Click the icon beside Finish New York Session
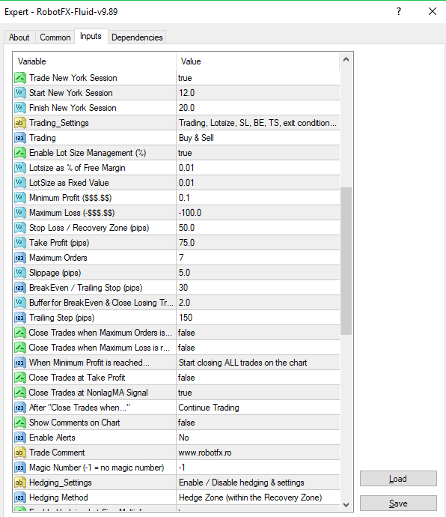The width and height of the screenshot is (446, 517). (19, 108)
